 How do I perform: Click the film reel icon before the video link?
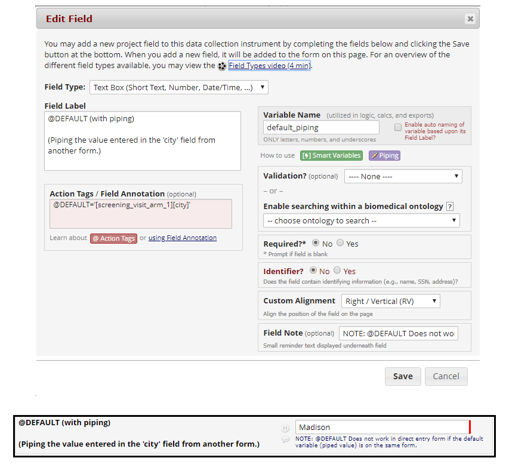click(221, 66)
